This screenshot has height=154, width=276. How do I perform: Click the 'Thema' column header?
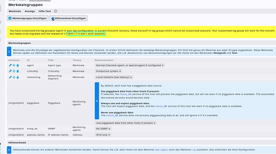point(77,60)
